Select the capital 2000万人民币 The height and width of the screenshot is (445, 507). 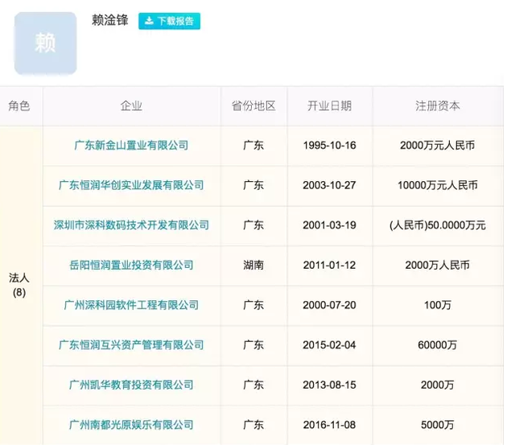tap(438, 266)
